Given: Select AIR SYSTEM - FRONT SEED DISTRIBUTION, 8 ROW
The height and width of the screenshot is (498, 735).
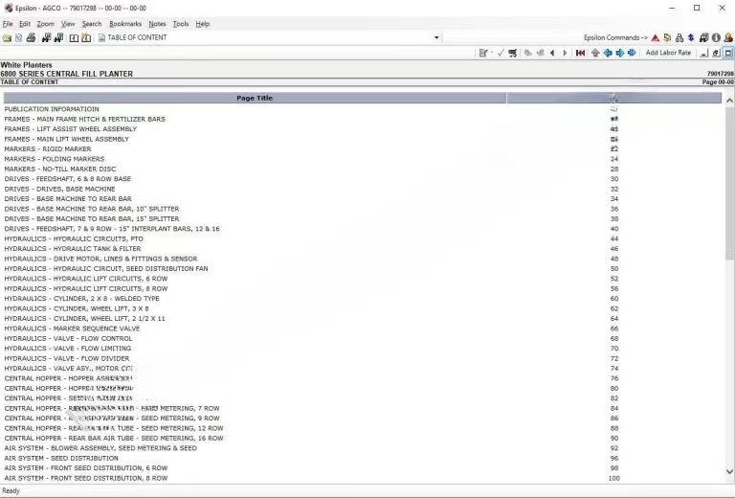Looking at the screenshot, I should click(362, 478).
